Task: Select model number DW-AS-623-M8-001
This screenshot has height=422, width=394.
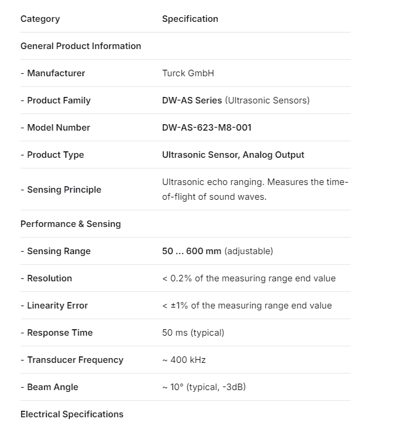Action: [x=207, y=128]
